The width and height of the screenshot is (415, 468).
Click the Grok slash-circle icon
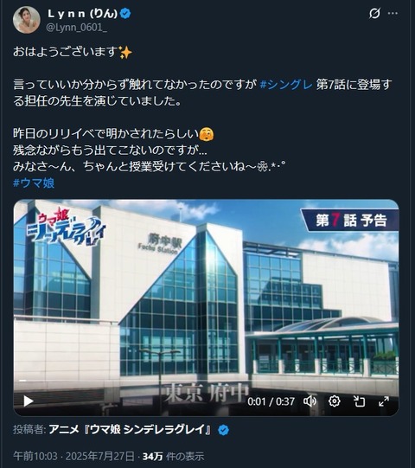click(374, 13)
